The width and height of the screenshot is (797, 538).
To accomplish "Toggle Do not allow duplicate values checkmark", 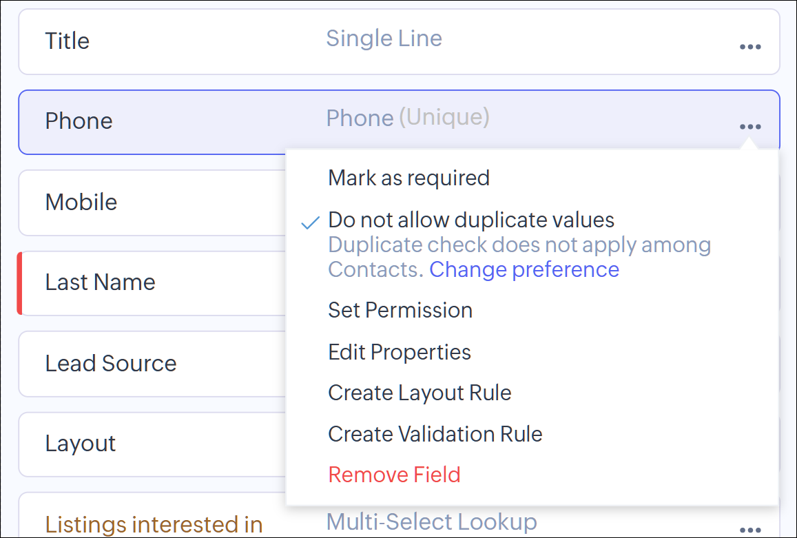I will (x=311, y=222).
